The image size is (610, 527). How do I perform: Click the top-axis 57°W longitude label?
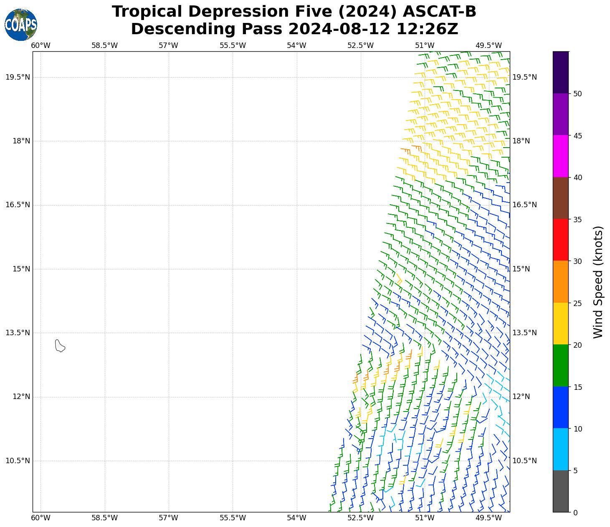click(168, 45)
